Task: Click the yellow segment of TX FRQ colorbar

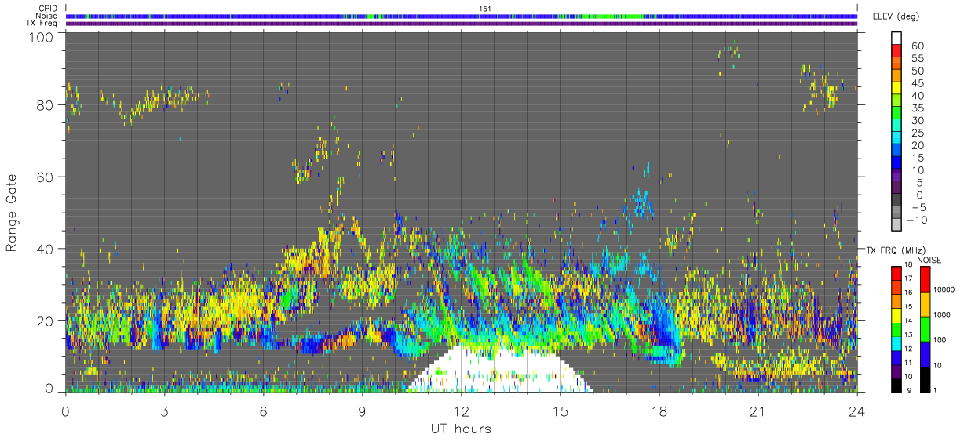Action: click(x=896, y=315)
